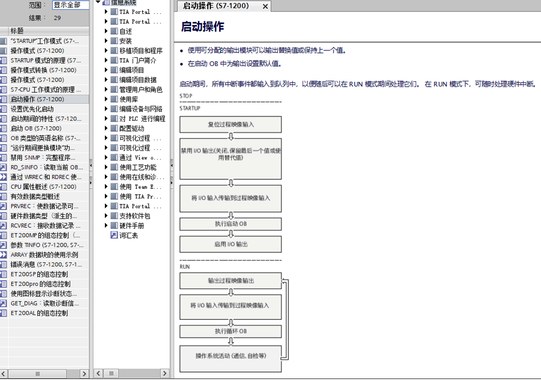Close the 启动操作 (S7-1200) tab

265,6
